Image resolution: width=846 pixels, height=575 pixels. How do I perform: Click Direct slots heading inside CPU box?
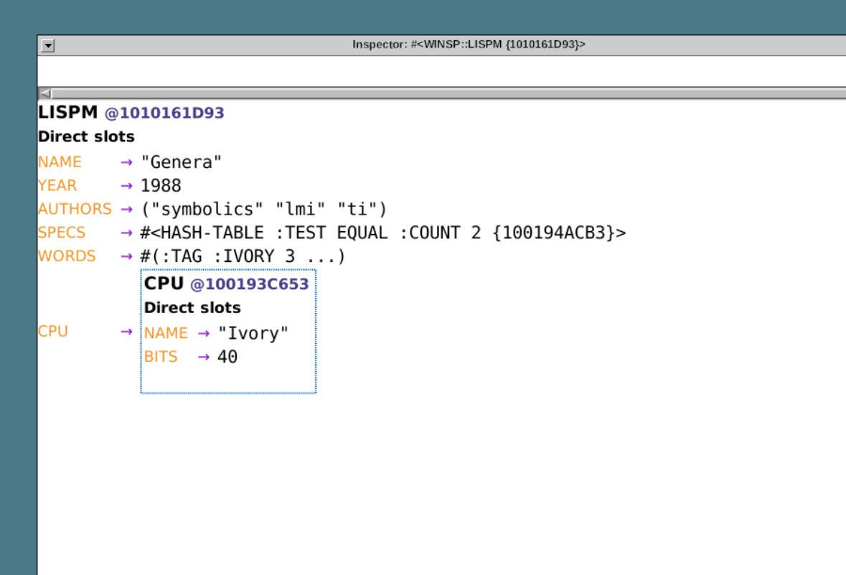click(x=192, y=307)
